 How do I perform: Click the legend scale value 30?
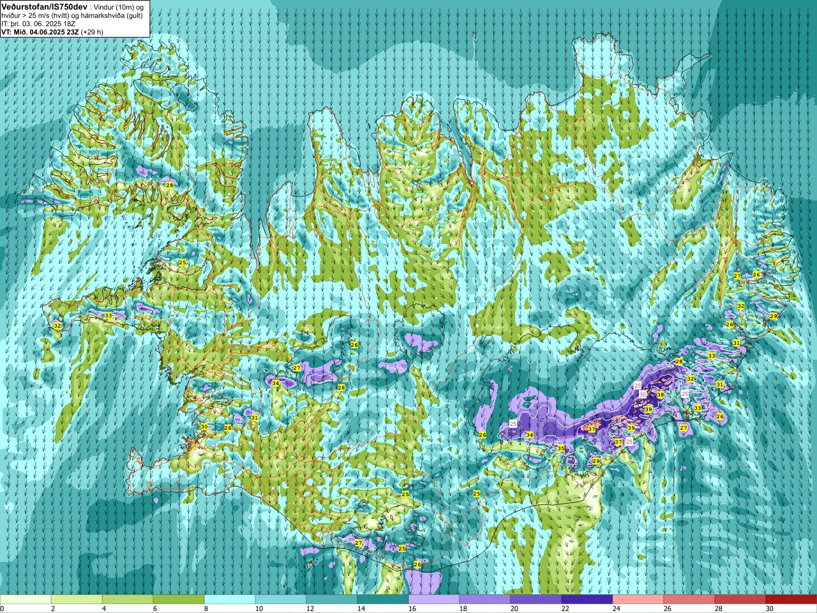[x=770, y=609]
